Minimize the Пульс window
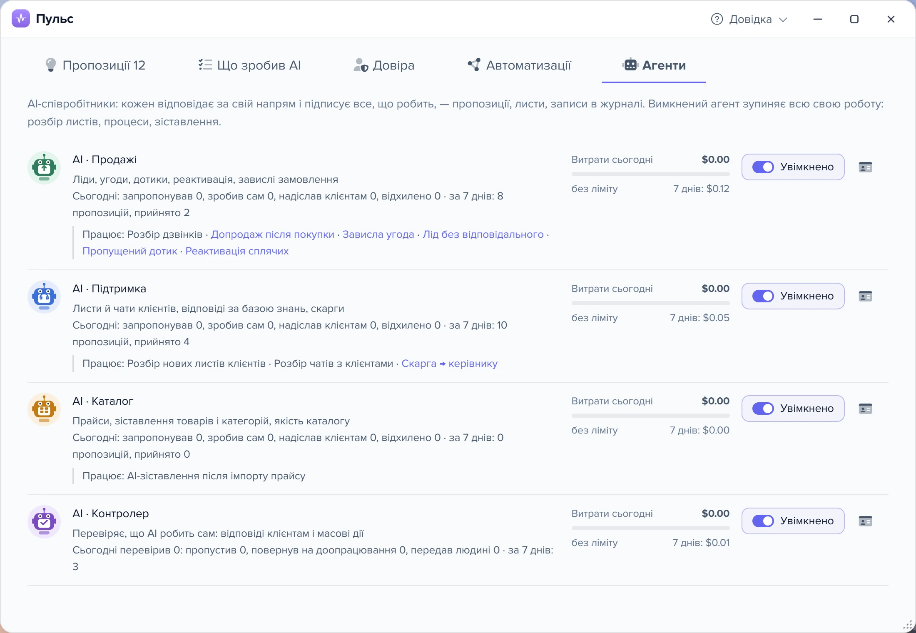The width and height of the screenshot is (916, 633). click(x=818, y=19)
